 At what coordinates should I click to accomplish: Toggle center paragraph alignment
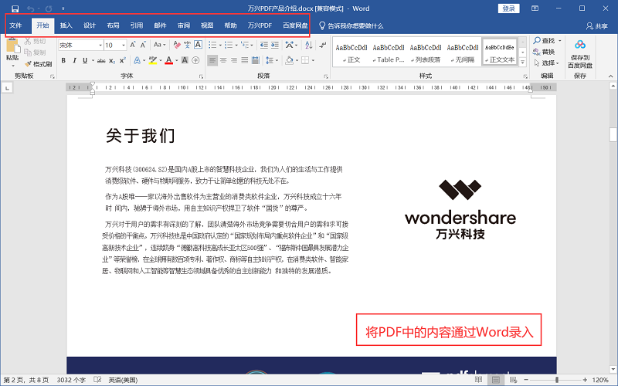click(x=223, y=61)
